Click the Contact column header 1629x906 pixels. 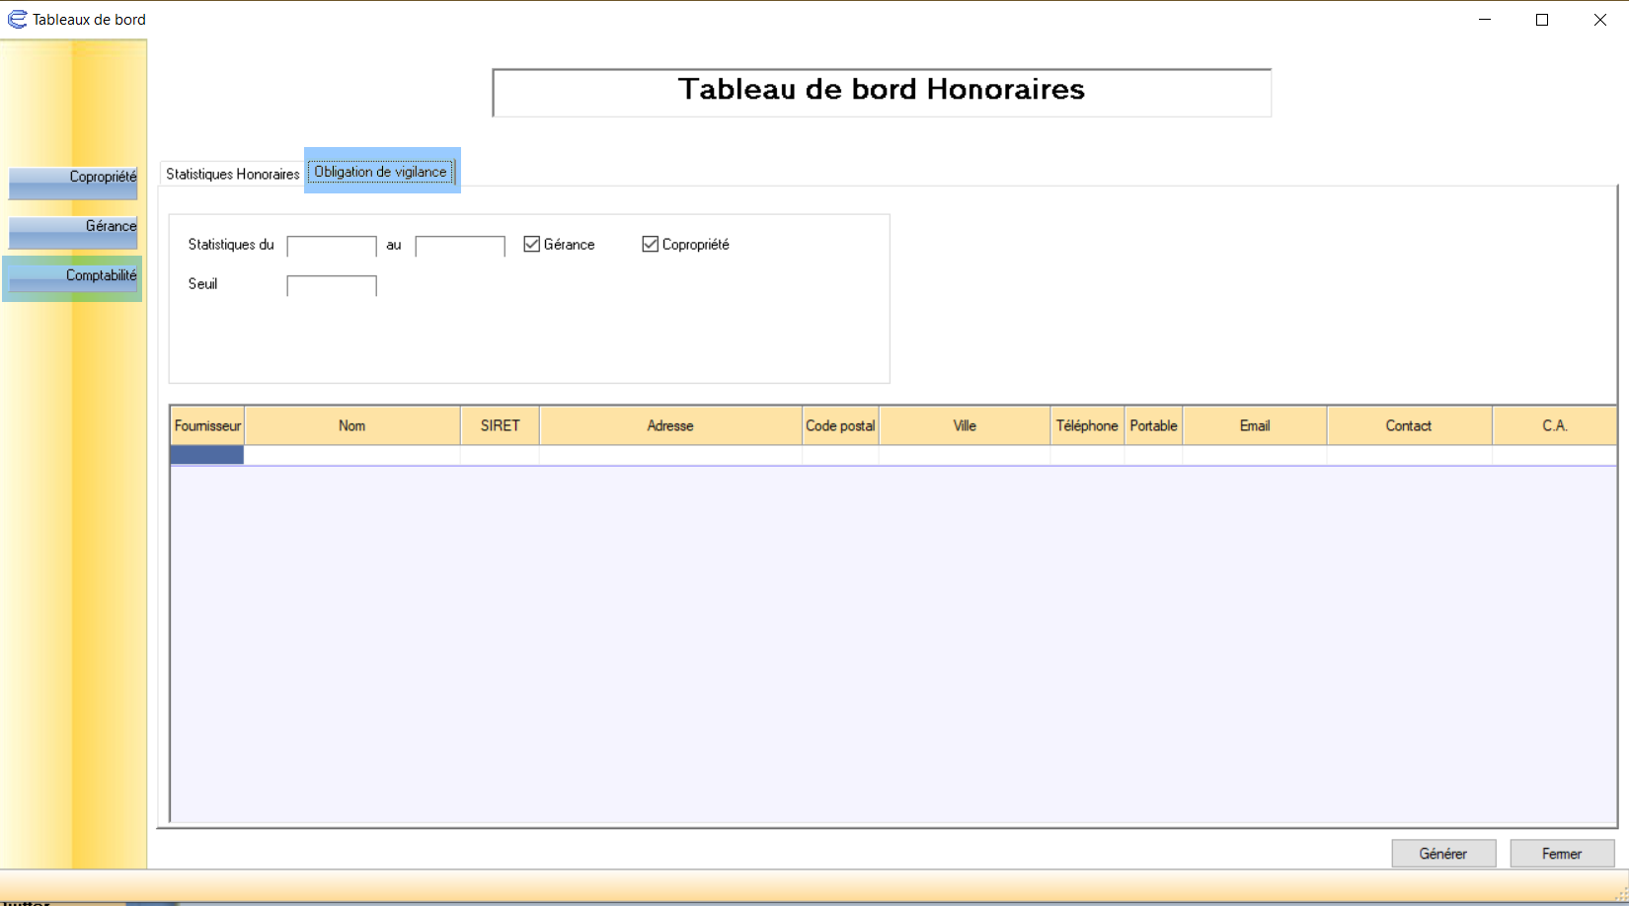(1409, 425)
